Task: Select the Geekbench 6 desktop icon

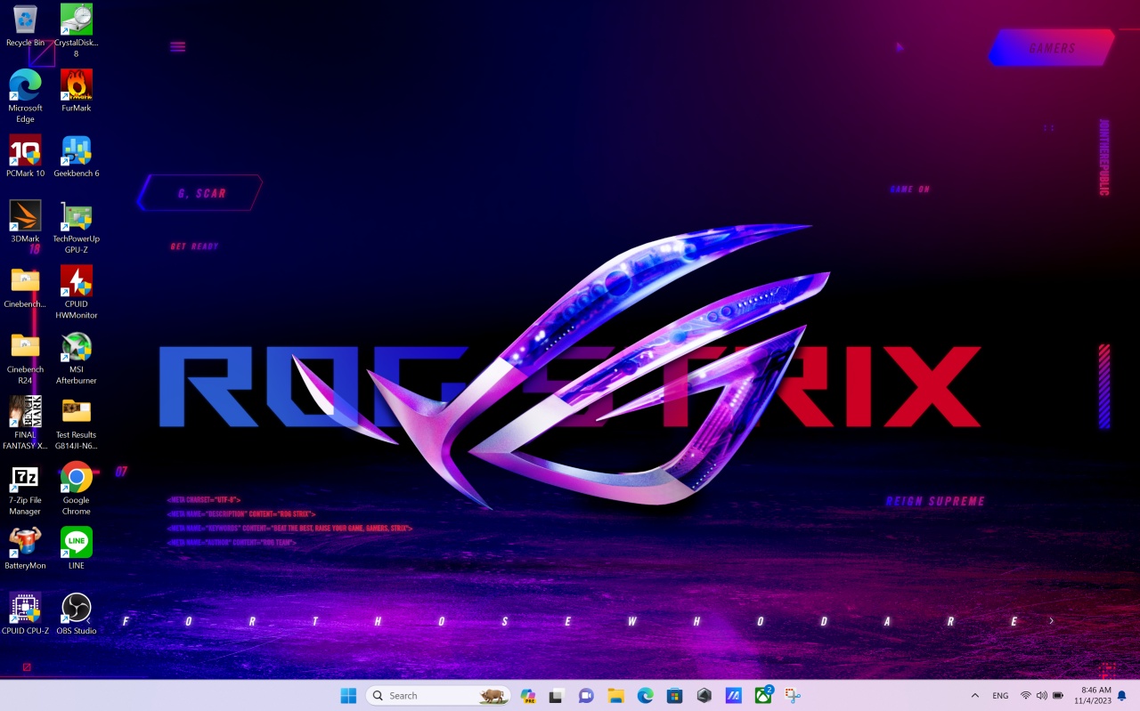Action: 77,156
